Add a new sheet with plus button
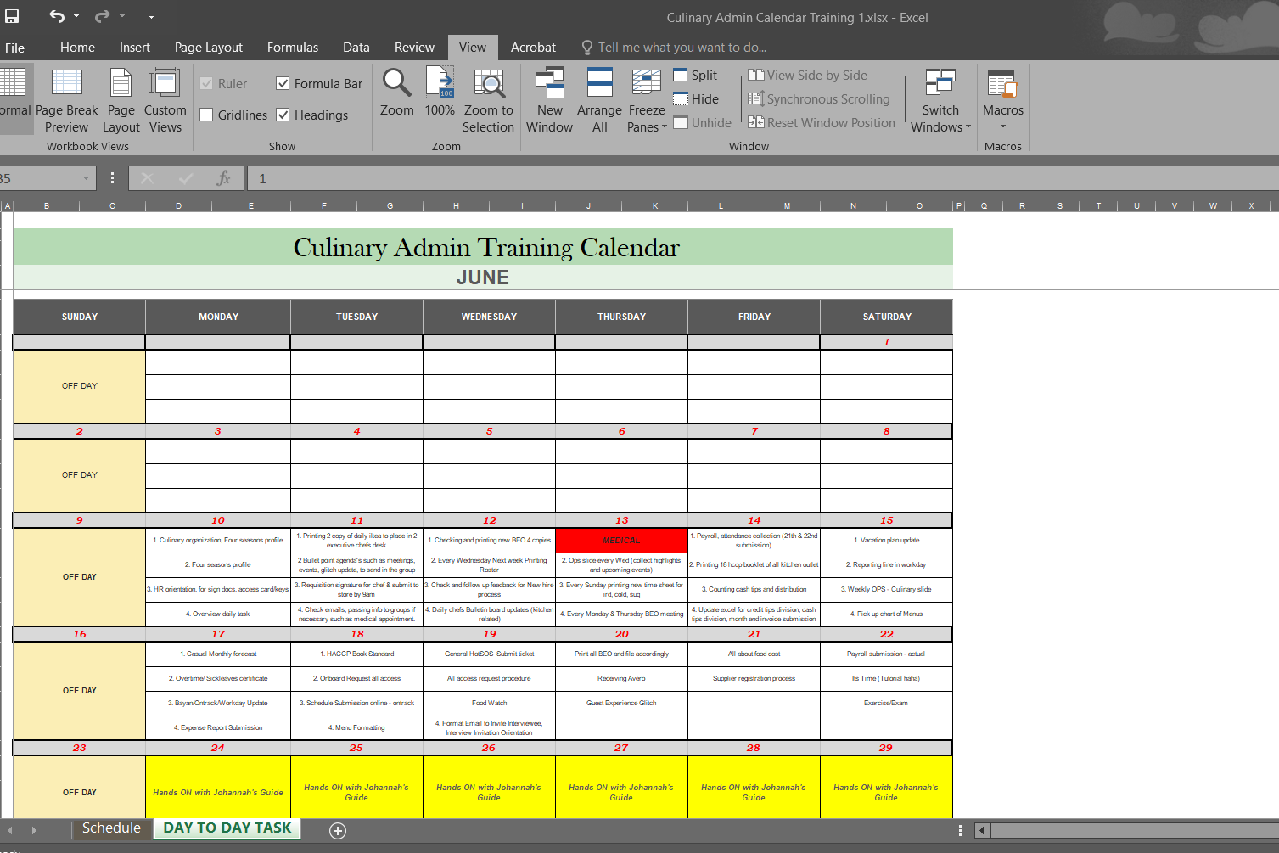Screen dimensions: 1279x853 click(338, 831)
